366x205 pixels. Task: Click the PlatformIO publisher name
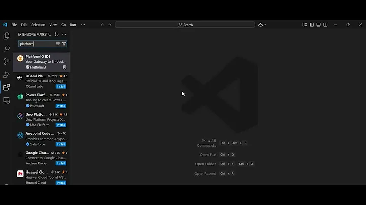click(38, 67)
